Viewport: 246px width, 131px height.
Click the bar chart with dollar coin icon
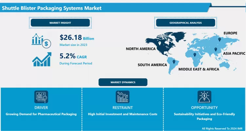pyautogui.click(x=42, y=40)
